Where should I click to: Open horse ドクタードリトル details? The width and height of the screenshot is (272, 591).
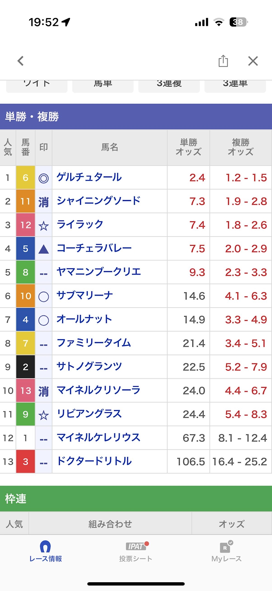tap(94, 461)
